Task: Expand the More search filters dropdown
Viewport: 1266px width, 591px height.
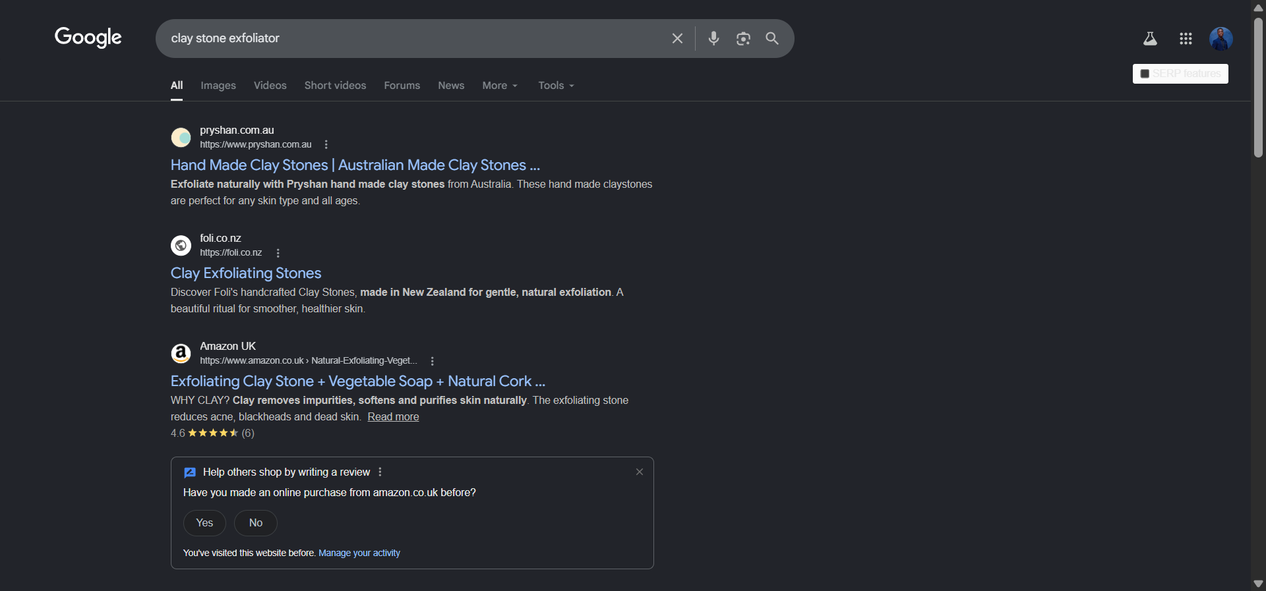Action: (x=500, y=86)
